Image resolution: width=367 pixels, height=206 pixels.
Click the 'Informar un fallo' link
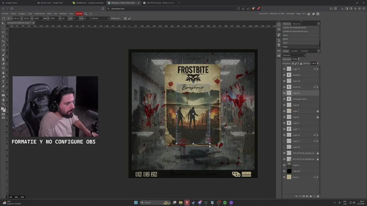pos(277,14)
